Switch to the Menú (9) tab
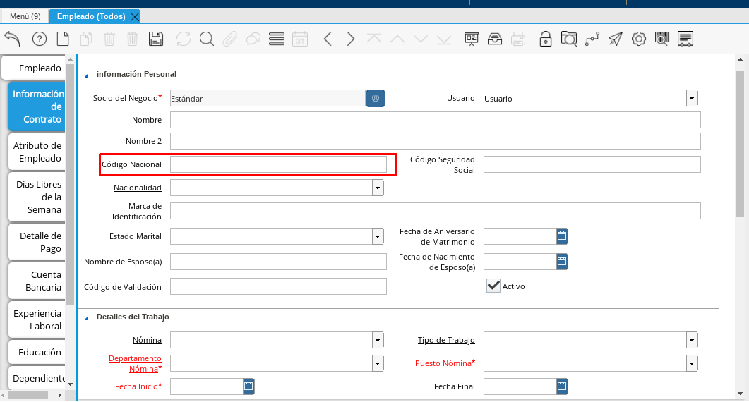Viewport: 749px width, 402px height. point(25,16)
